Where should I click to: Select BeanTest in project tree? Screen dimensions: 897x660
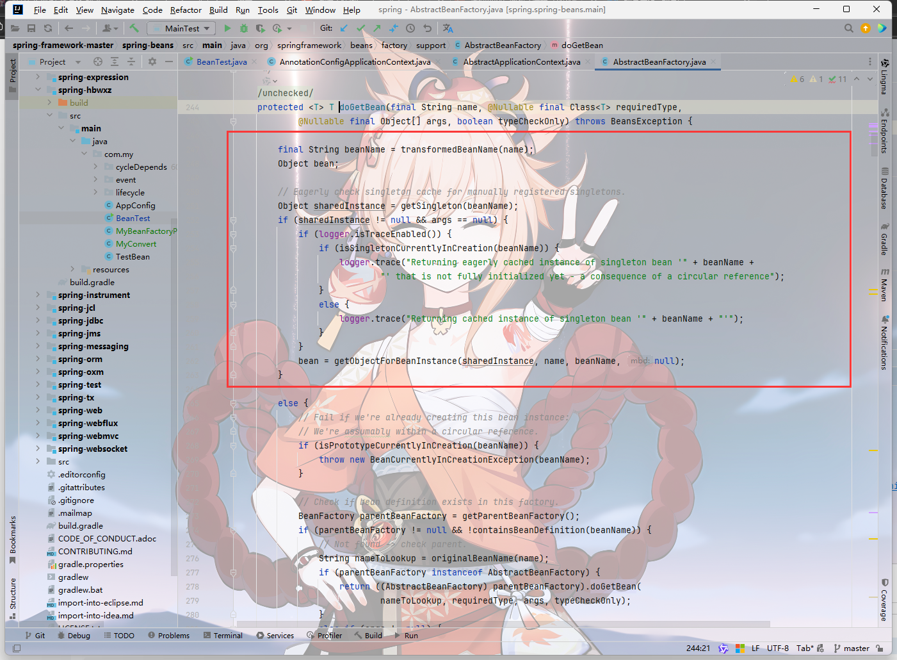[133, 218]
